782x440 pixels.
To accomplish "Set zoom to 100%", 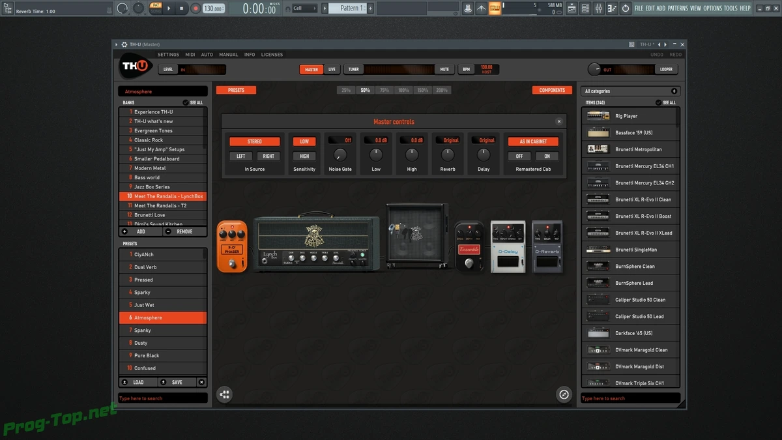I will (x=403, y=90).
